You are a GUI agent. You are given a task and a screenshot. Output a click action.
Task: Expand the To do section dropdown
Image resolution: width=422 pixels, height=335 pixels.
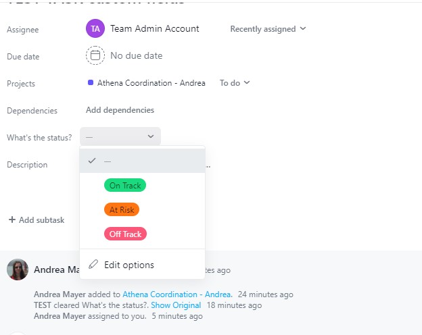click(x=235, y=83)
